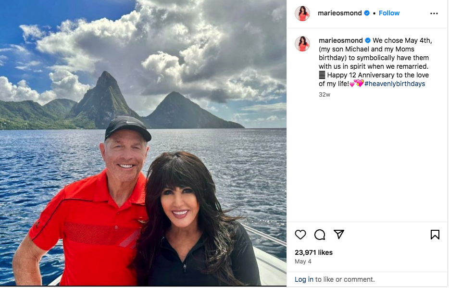Image resolution: width=449 pixels, height=288 pixels.
Task: Share post using paper plane icon
Action: [x=339, y=235]
